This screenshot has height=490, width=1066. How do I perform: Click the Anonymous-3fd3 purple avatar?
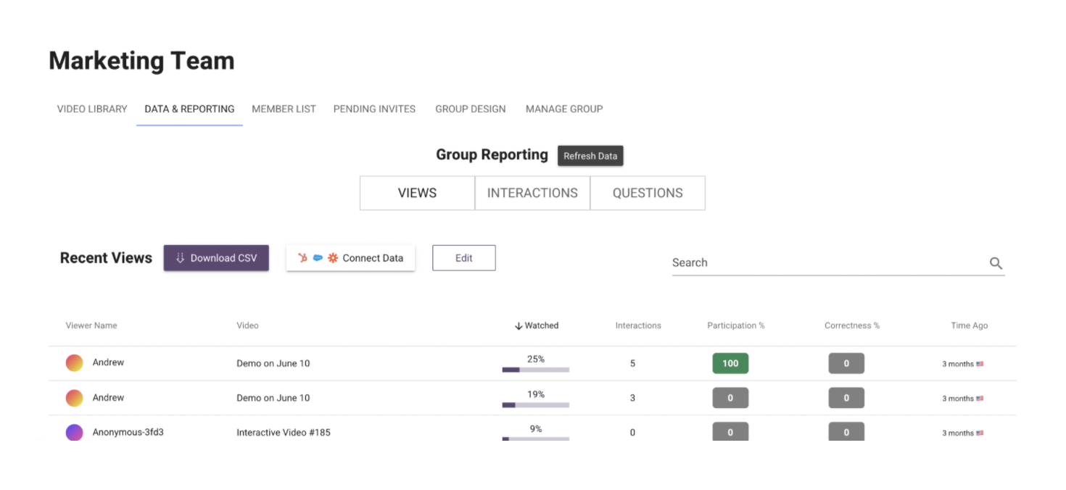[75, 433]
